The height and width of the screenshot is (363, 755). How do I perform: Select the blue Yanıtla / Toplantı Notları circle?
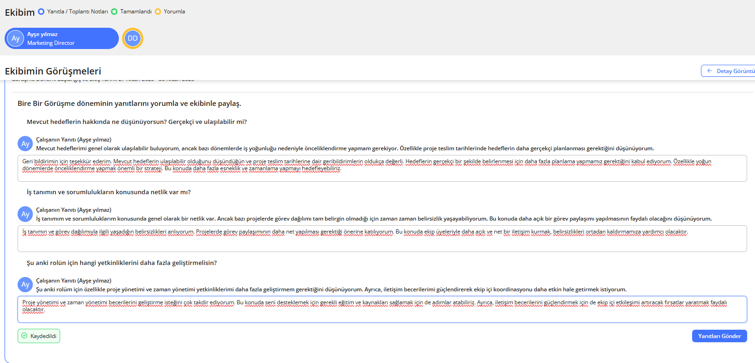41,12
